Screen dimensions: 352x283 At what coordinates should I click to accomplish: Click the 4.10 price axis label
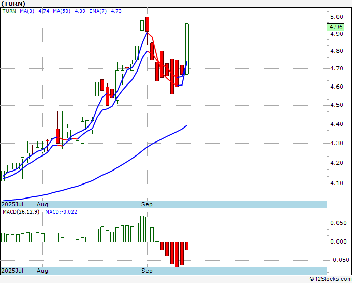click(336, 183)
